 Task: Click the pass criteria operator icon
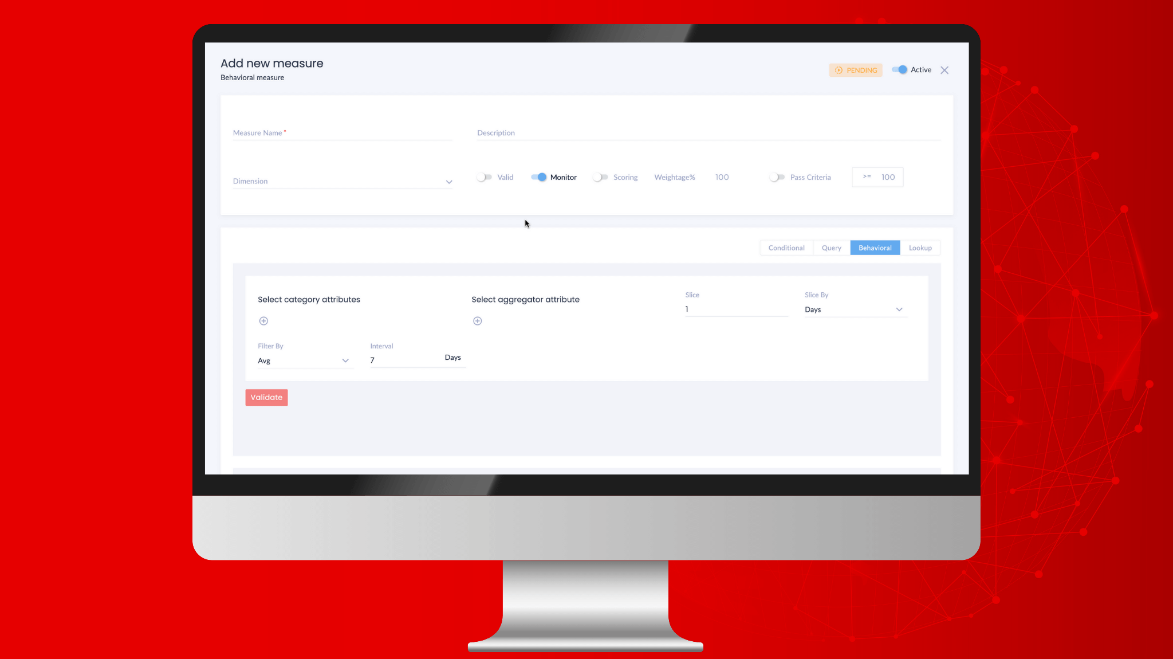coord(867,177)
